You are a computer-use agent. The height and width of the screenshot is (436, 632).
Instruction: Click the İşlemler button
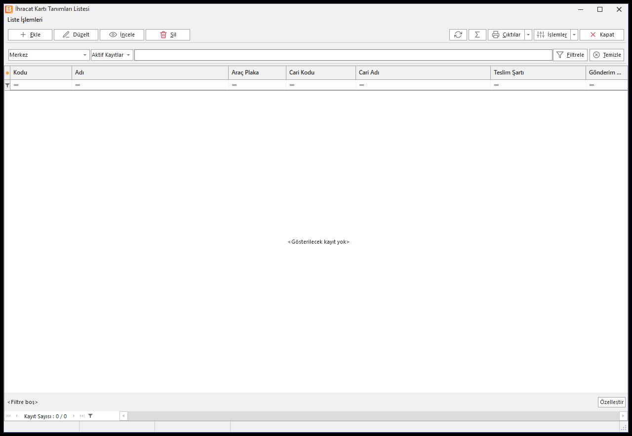(552, 35)
